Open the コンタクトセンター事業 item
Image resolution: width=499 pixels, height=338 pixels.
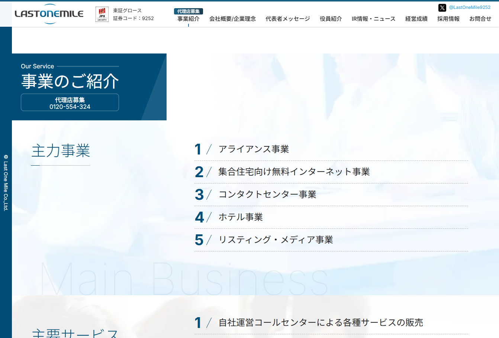(x=267, y=194)
